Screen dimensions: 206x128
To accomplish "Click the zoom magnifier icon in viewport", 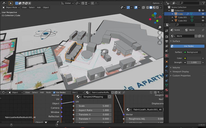I will 160,27.
